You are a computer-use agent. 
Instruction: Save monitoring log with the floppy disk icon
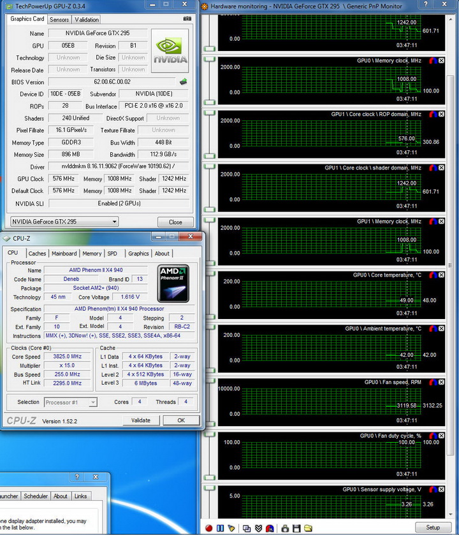[x=296, y=528]
